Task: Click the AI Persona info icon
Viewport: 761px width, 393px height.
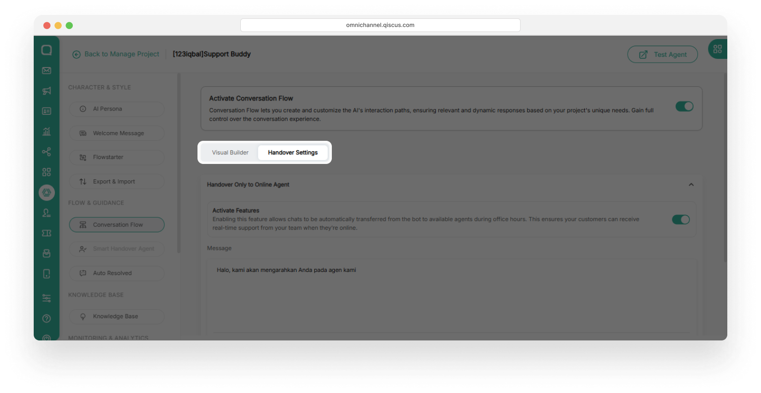Action: pos(83,109)
